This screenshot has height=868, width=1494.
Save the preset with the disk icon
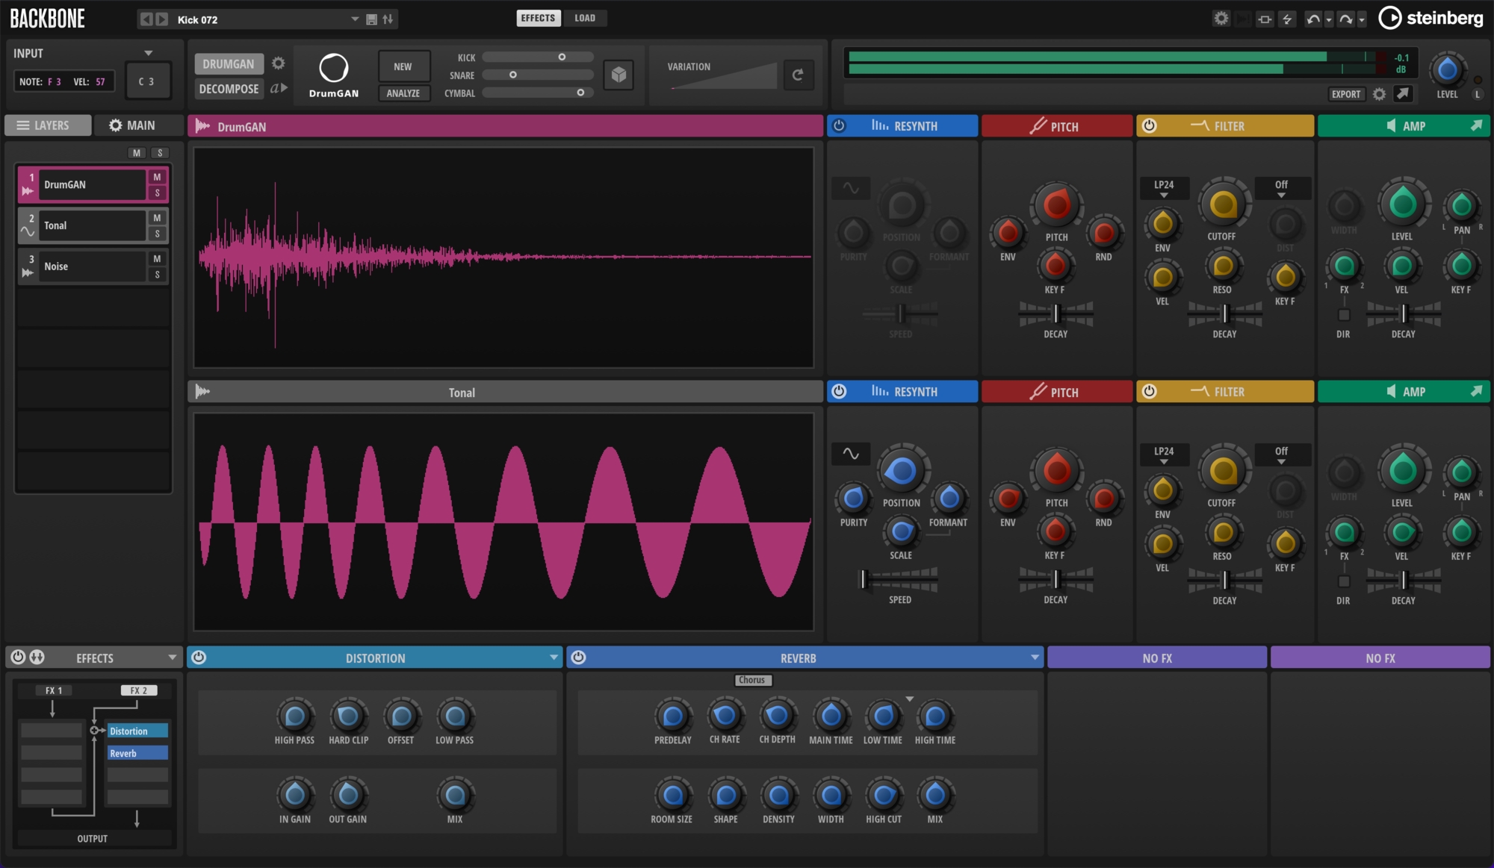coord(371,19)
